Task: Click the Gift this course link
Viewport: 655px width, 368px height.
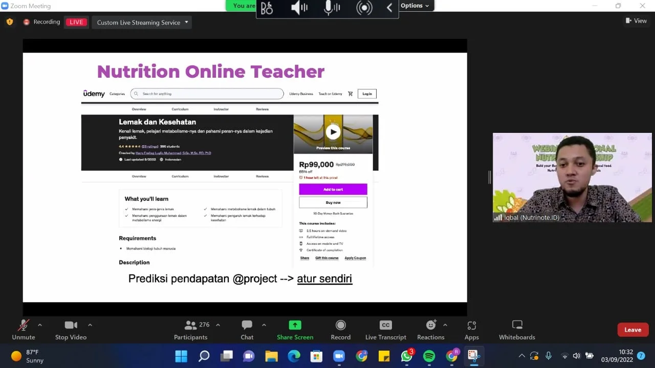Action: click(327, 258)
